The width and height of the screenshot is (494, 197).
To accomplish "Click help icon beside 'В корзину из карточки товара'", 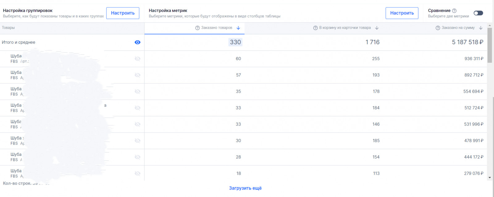I will click(x=316, y=28).
